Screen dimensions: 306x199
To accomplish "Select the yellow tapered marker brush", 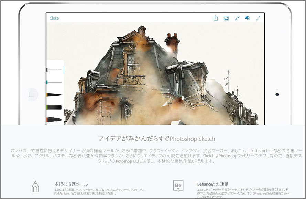I will pos(54,95).
